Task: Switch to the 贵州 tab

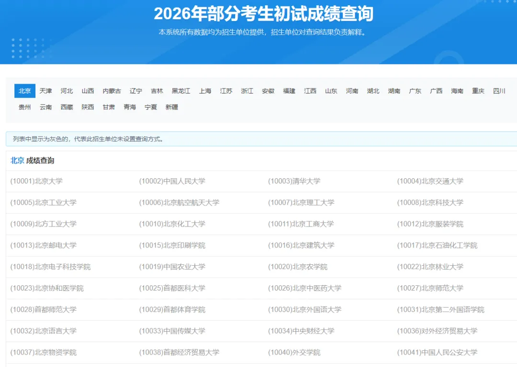Action: coord(25,107)
